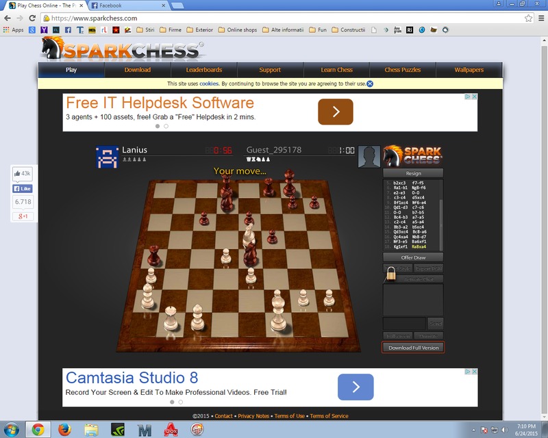
Task: Open the Contact footer link
Action: coord(224,416)
